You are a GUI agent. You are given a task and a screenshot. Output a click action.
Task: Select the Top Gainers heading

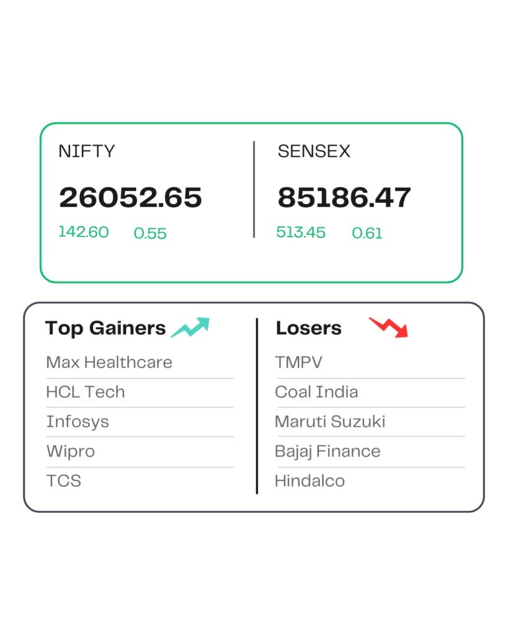105,328
